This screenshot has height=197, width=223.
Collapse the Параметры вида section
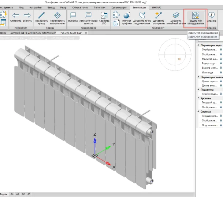pyautogui.click(x=199, y=45)
